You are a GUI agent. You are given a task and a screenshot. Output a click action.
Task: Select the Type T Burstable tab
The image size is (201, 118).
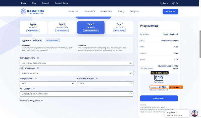(120, 27)
